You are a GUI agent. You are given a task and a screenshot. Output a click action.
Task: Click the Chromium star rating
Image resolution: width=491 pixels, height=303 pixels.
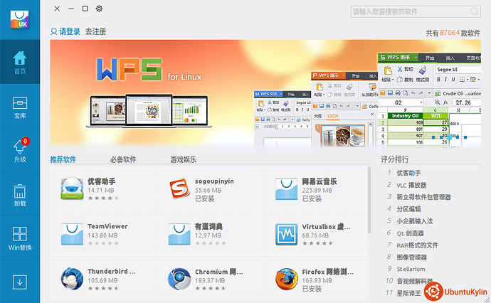pos(211,288)
